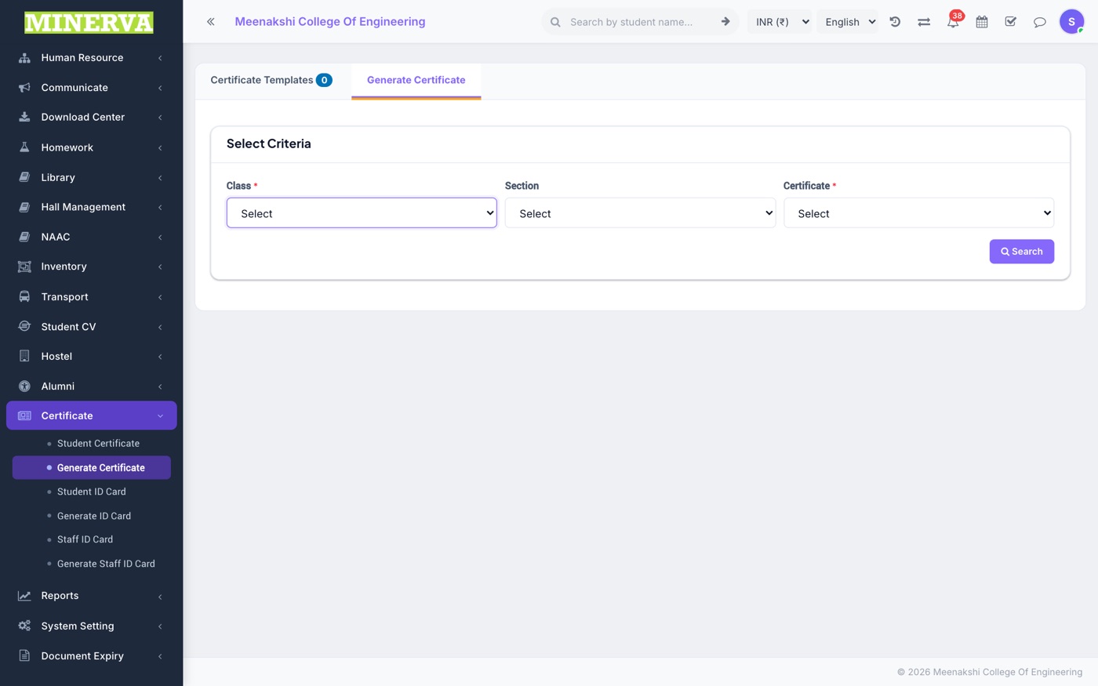1098x686 pixels.
Task: Open Generate Staff ID Card submenu item
Action: tap(106, 564)
